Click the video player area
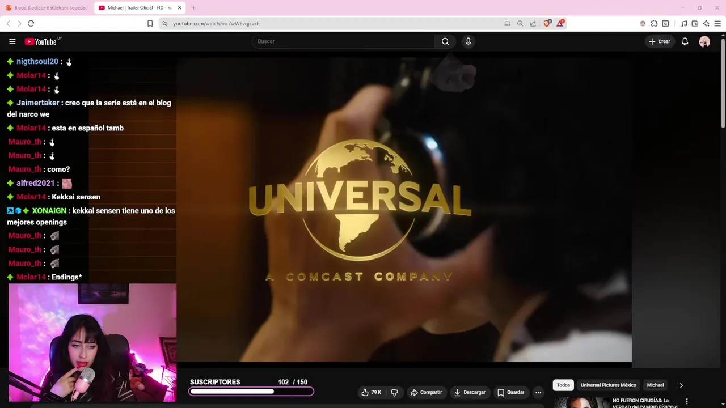The image size is (726, 408). coord(404,210)
